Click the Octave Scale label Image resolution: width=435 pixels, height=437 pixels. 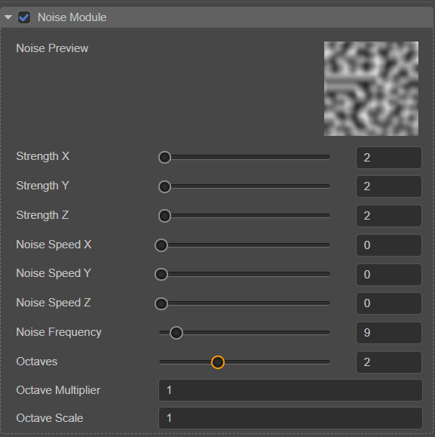click(x=50, y=418)
